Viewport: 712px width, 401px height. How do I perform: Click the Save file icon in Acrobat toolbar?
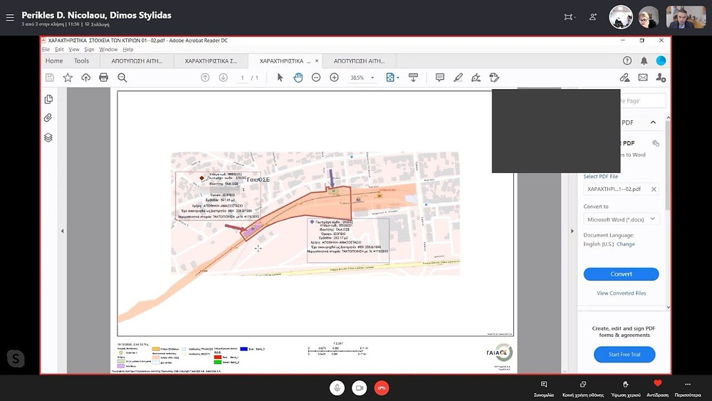pos(50,78)
